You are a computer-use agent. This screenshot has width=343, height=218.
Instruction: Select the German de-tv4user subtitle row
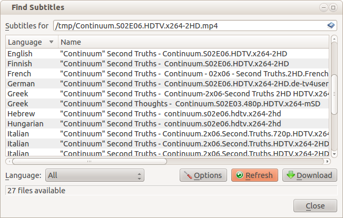click(158, 84)
